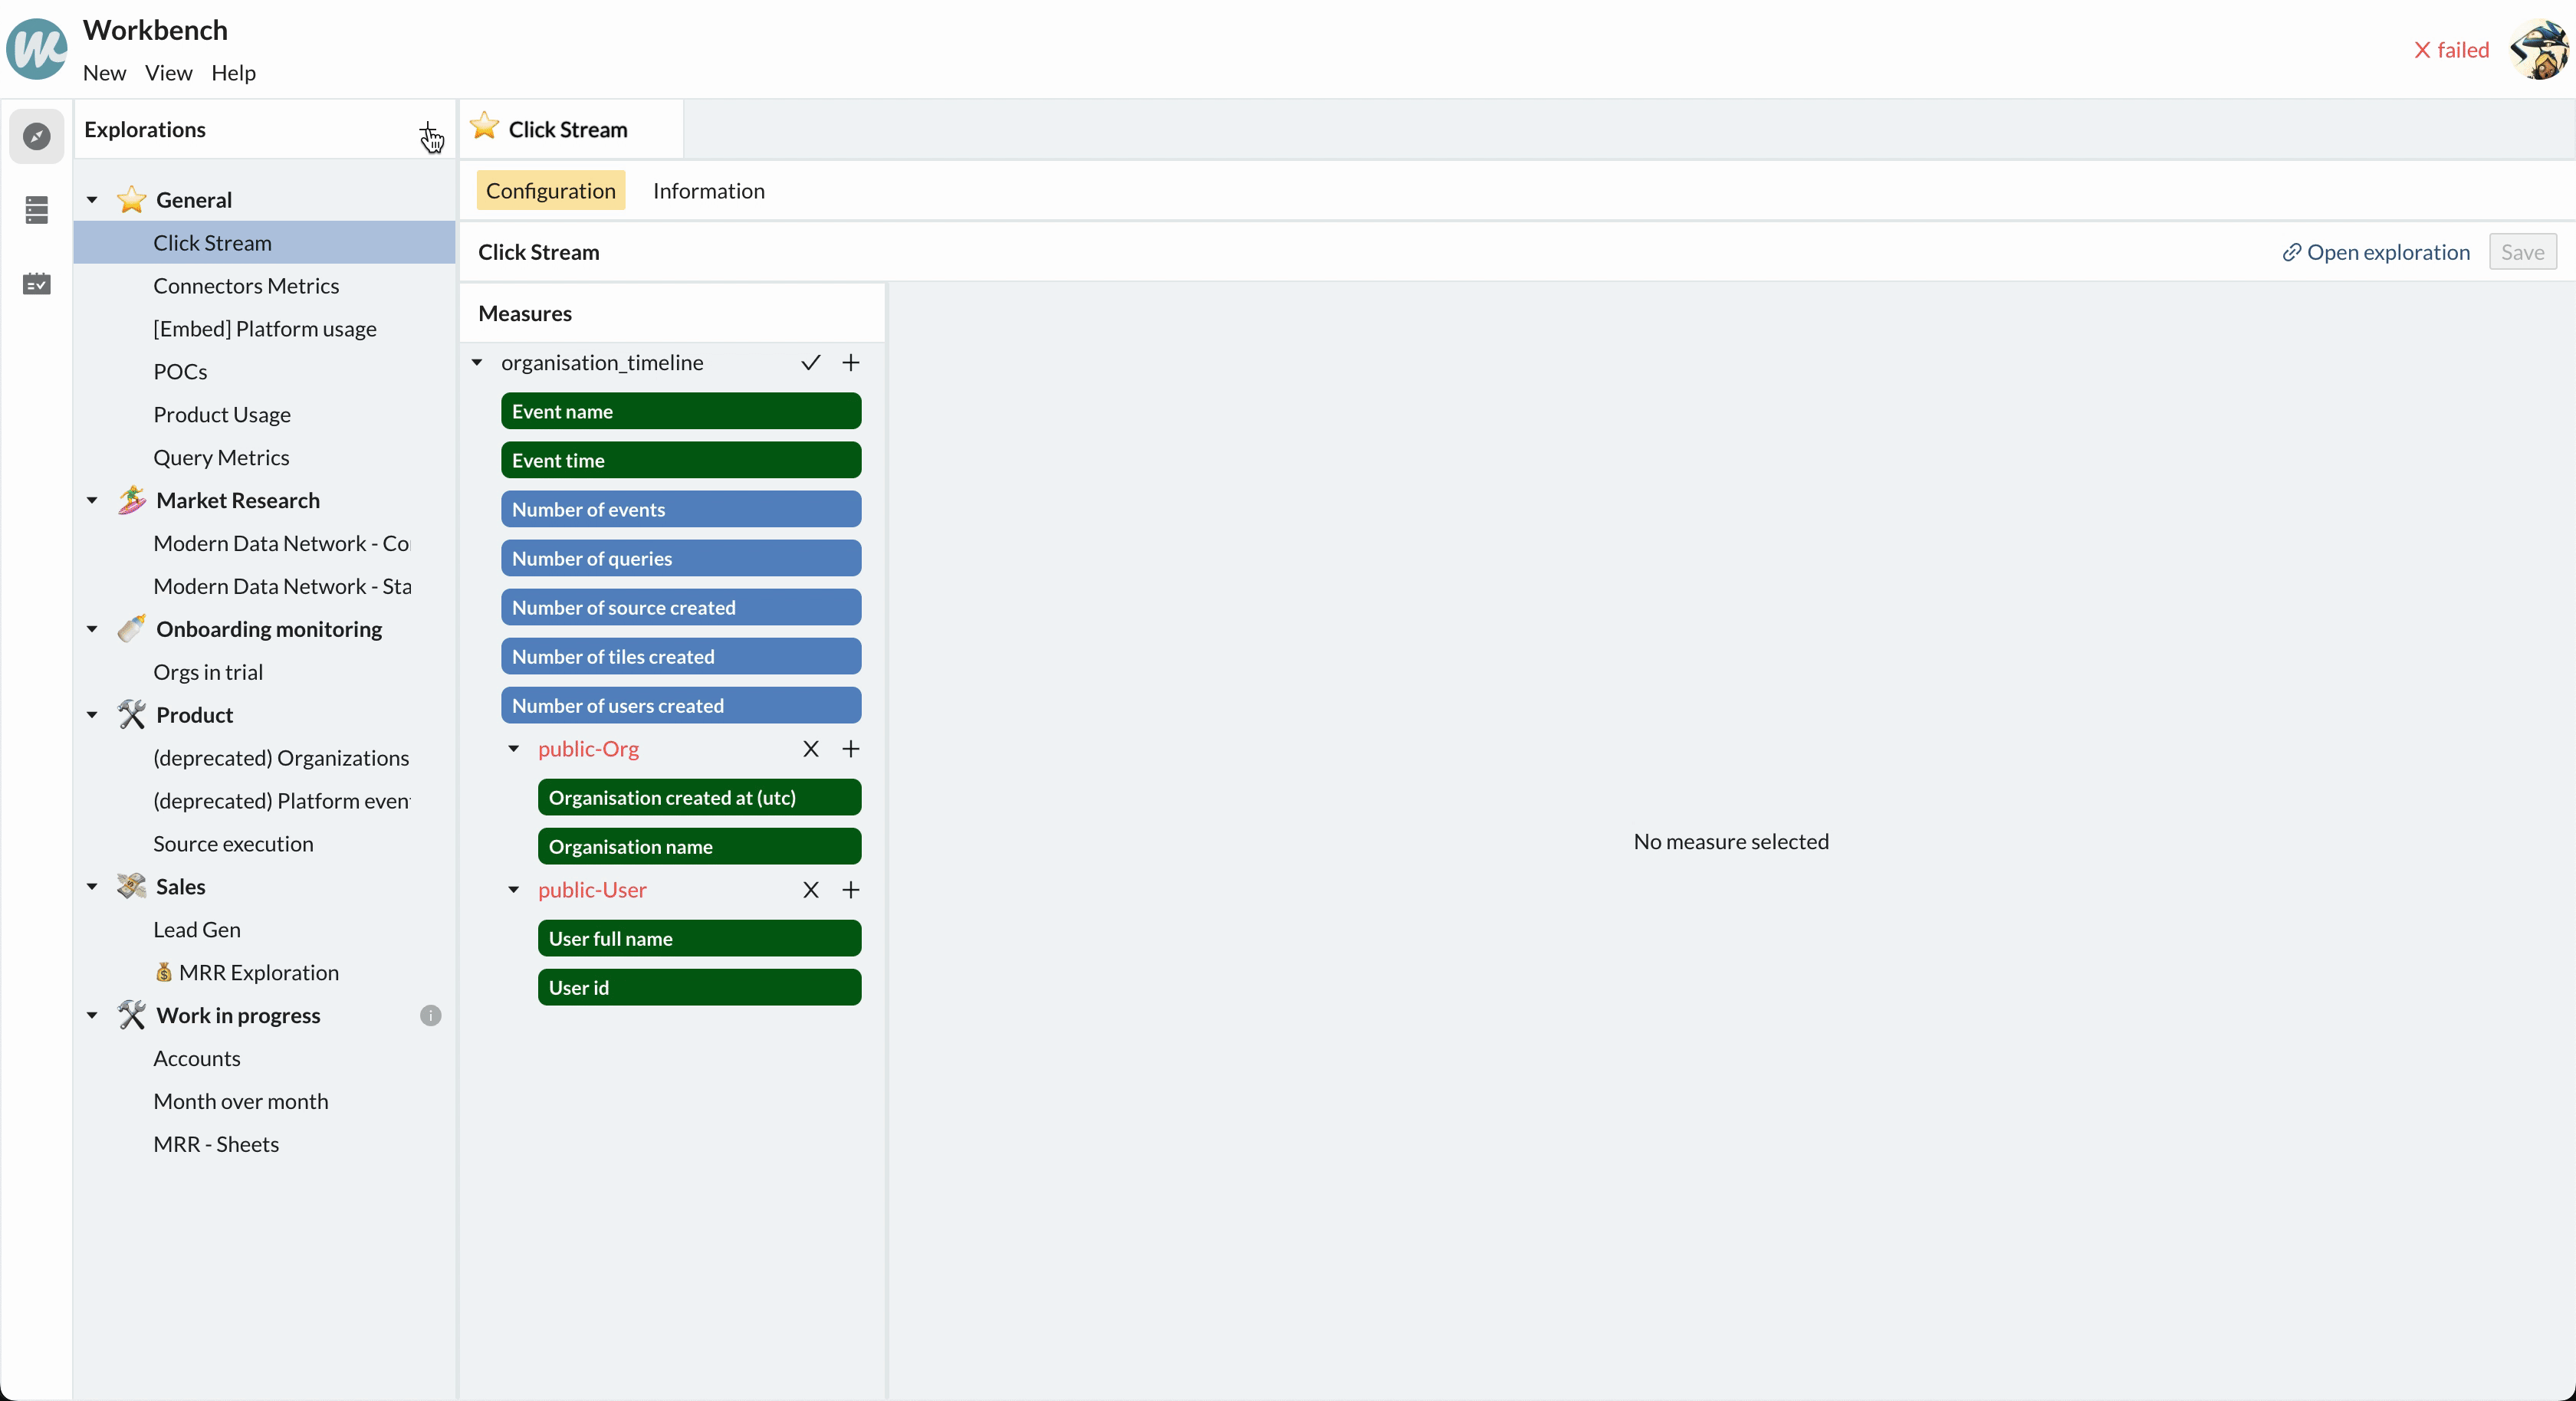
Task: Toggle the X mark on public-User
Action: click(810, 890)
